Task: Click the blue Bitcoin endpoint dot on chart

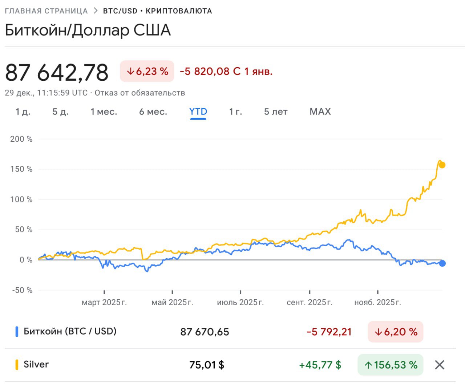Action: click(442, 263)
